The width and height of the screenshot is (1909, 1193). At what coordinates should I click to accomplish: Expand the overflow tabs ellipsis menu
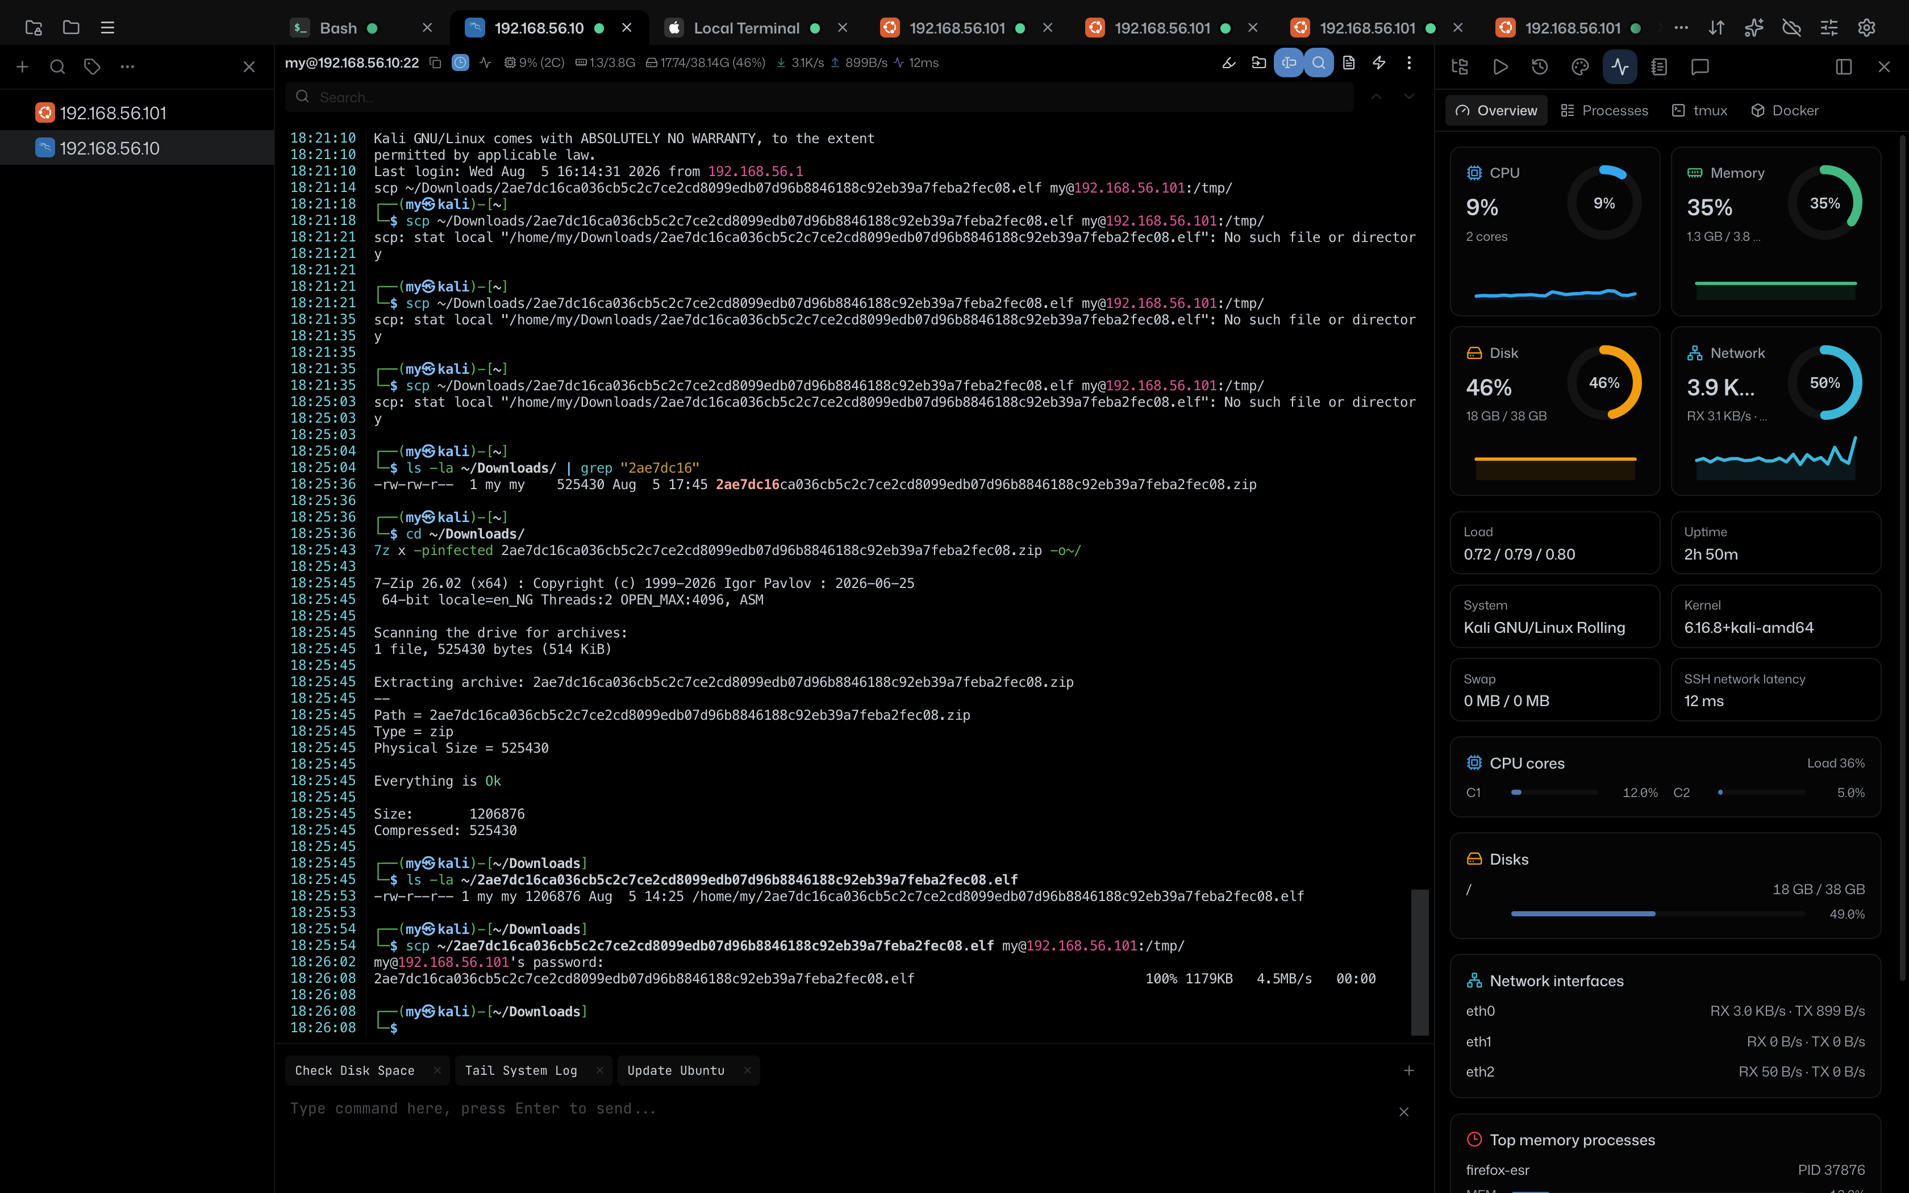pos(1681,28)
